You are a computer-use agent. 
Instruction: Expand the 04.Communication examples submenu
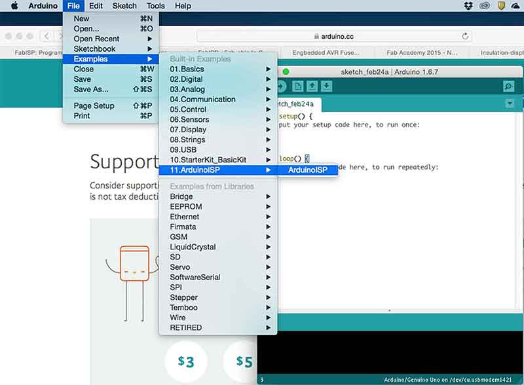218,100
